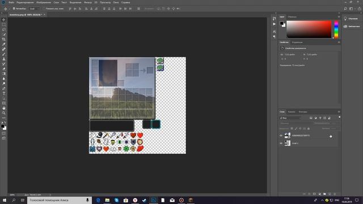The image size is (363, 204).
Task: Select the Crop tool
Action: [4, 39]
